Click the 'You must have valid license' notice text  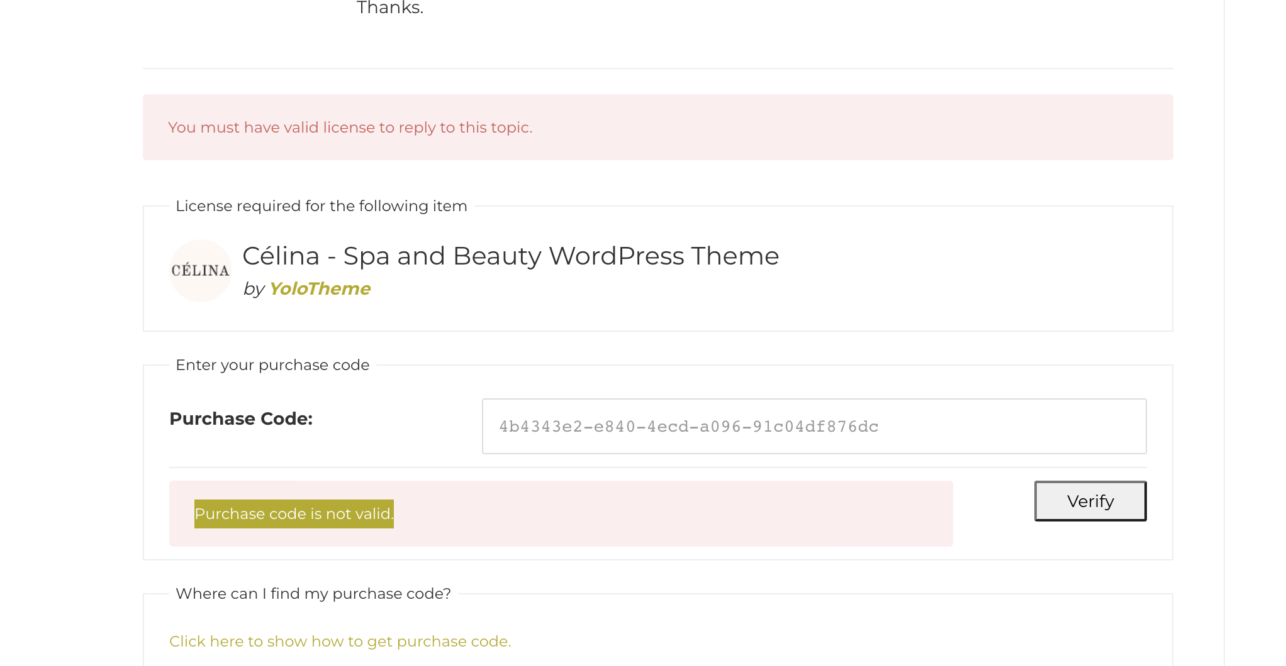[350, 128]
